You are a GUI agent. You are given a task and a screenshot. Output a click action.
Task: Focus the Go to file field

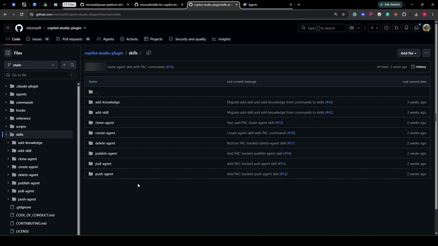click(x=40, y=75)
